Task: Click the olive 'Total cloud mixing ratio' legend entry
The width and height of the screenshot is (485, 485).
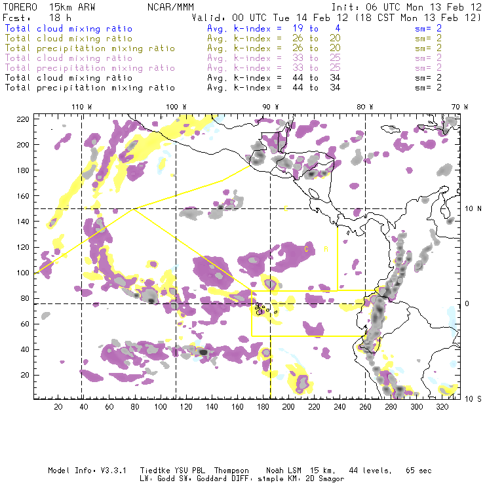Action: pos(69,39)
